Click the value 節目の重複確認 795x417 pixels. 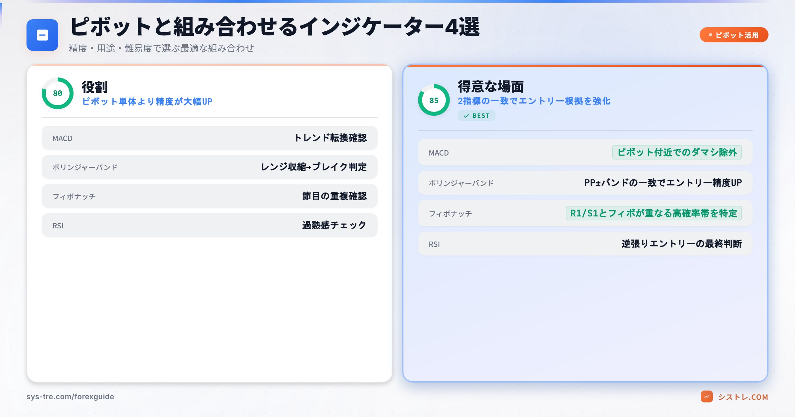coord(334,196)
